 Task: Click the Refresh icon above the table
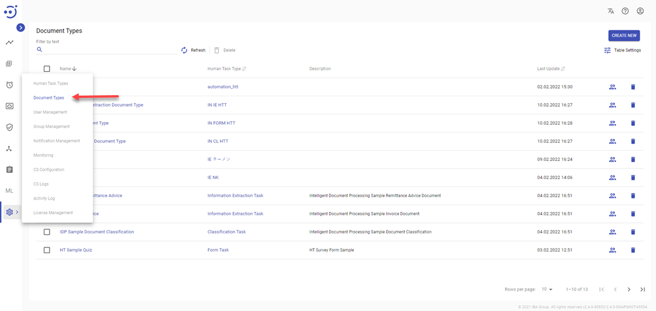(x=184, y=50)
